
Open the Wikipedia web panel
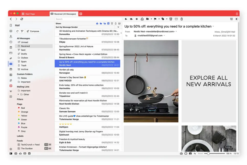(x=11, y=91)
